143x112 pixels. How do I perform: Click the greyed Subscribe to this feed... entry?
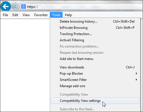tap(95, 109)
